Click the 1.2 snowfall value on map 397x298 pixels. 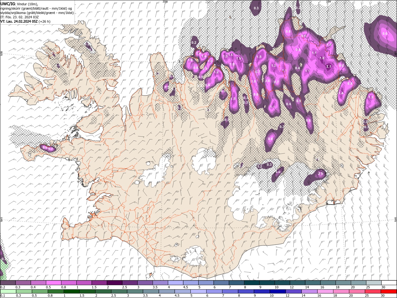tap(216, 72)
